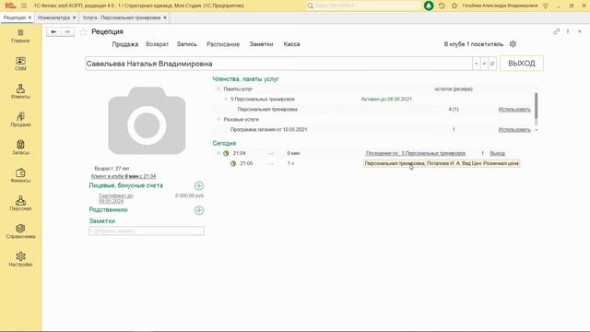Screen dimensions: 590x332
Task: Open the Продажи section
Action: click(x=20, y=120)
